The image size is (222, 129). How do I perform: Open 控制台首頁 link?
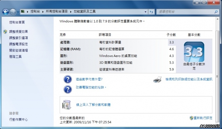coord(17,22)
